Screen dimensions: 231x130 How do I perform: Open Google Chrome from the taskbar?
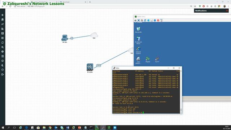tap(50, 127)
